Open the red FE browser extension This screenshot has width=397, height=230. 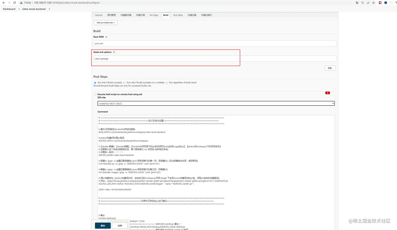click(380, 3)
